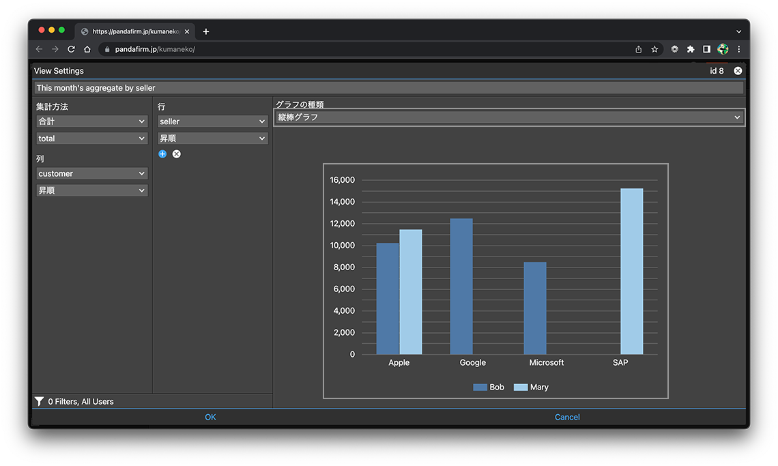Open the 合計 aggregation method dropdown
Screen dimensions: 778x466
coord(92,121)
